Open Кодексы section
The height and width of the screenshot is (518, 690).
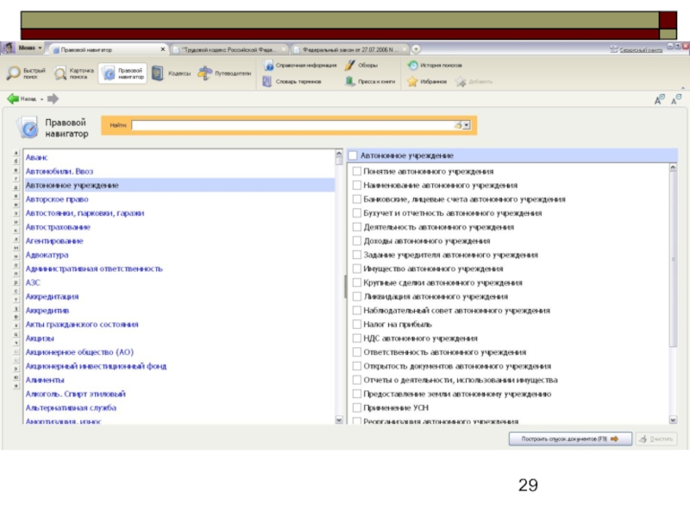171,73
